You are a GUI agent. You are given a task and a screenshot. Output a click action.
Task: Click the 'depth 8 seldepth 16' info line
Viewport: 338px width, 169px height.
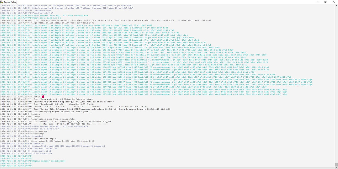(103, 42)
